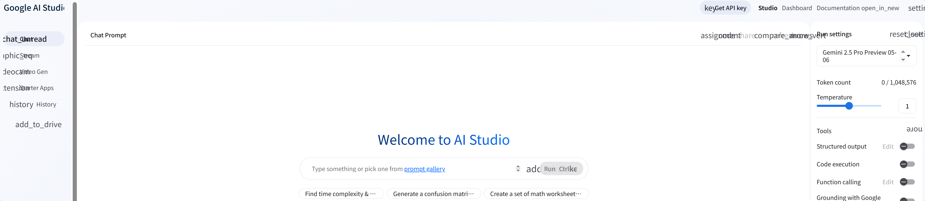
Task: Click the Welcome to AI Studio heading
Action: [443, 140]
